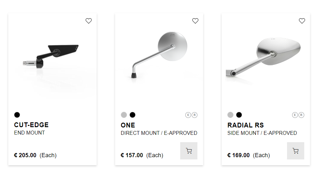317x169 pixels.
Task: Click the R approval badge on ONE
Action: [195, 115]
